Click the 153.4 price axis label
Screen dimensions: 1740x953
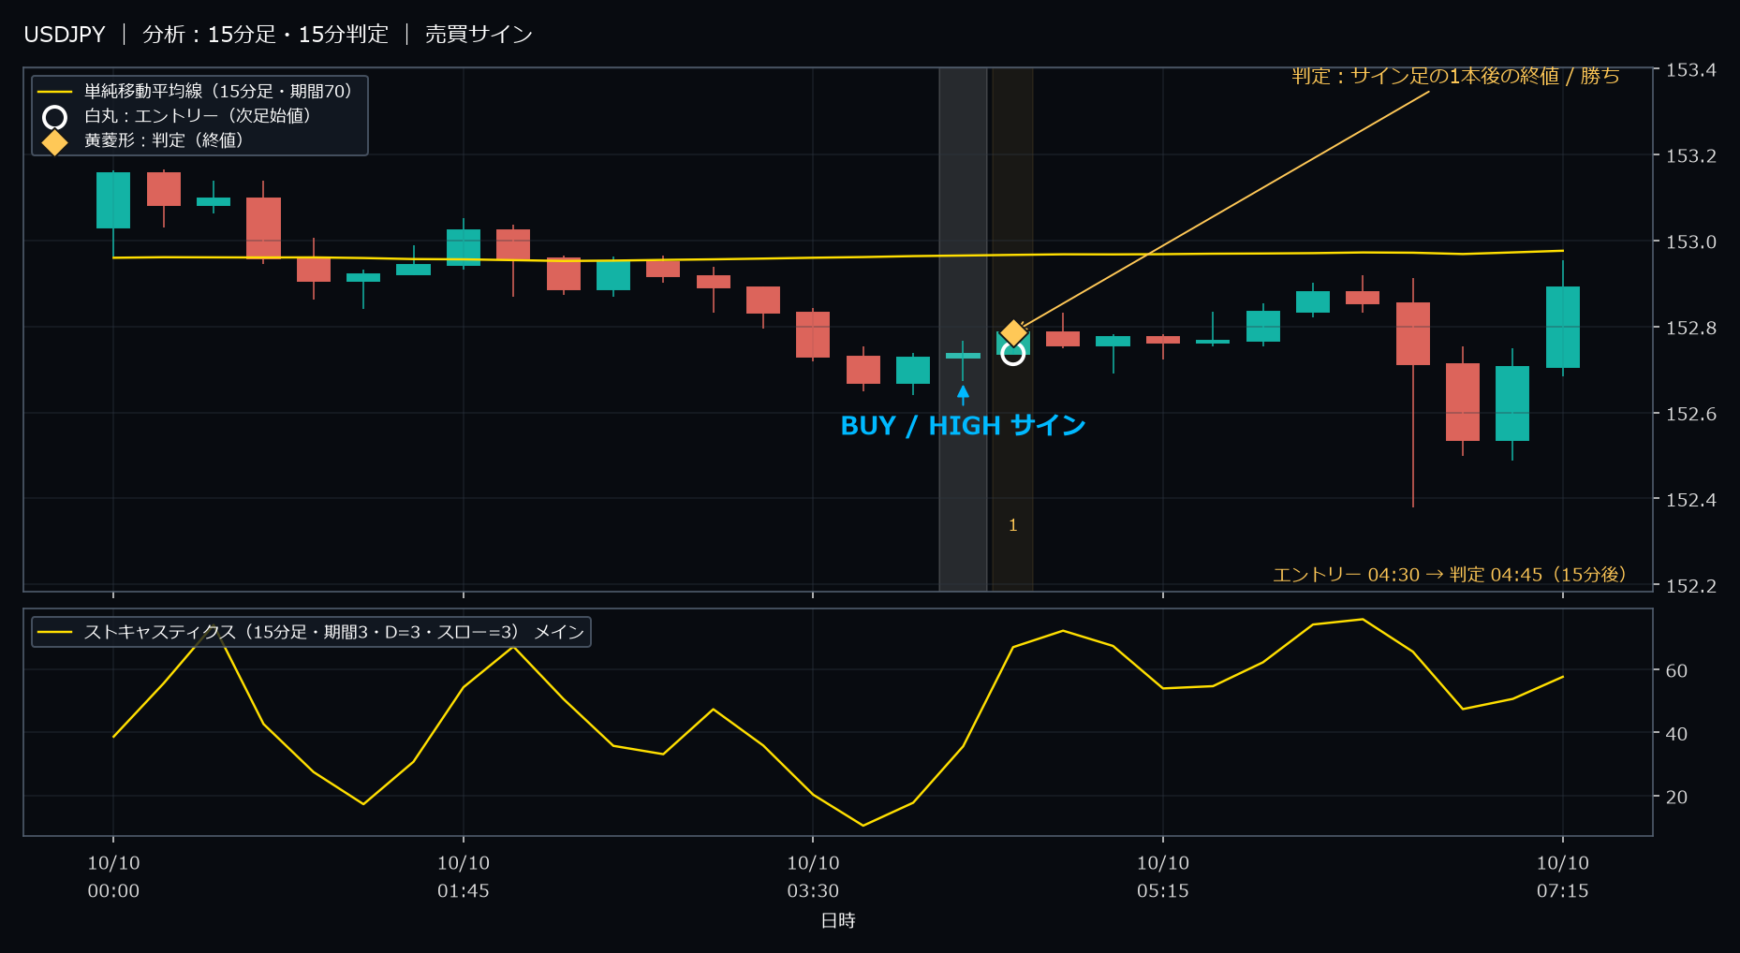[1691, 70]
